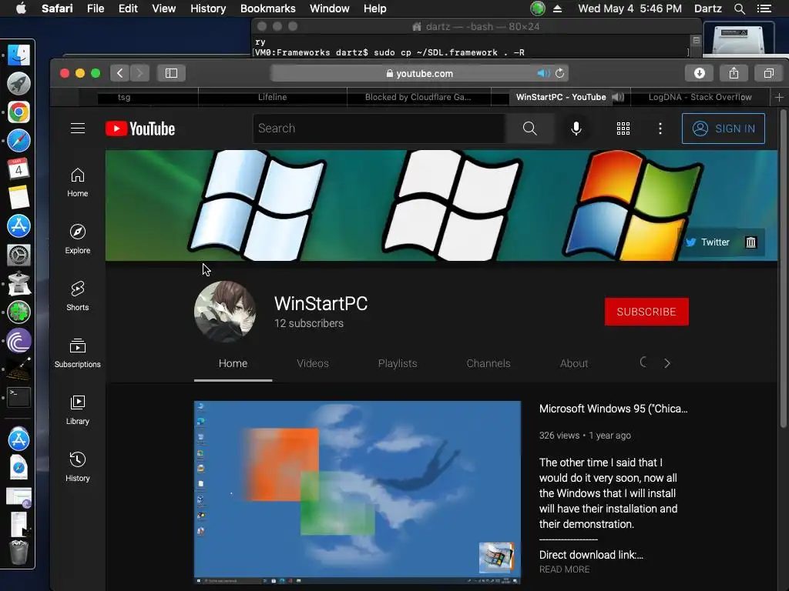
Task: Switch to the Lifeline tab
Action: coord(272,97)
